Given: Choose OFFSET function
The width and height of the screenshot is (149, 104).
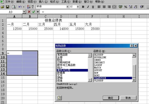Looking at the screenshot, I should point(98,70).
